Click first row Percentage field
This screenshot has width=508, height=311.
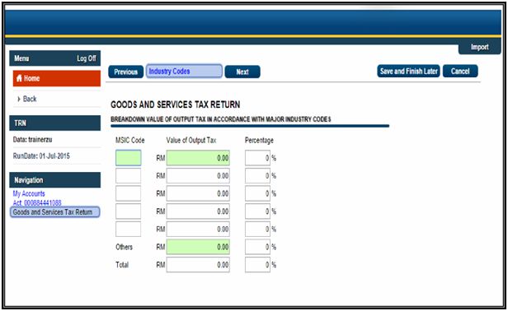click(257, 158)
